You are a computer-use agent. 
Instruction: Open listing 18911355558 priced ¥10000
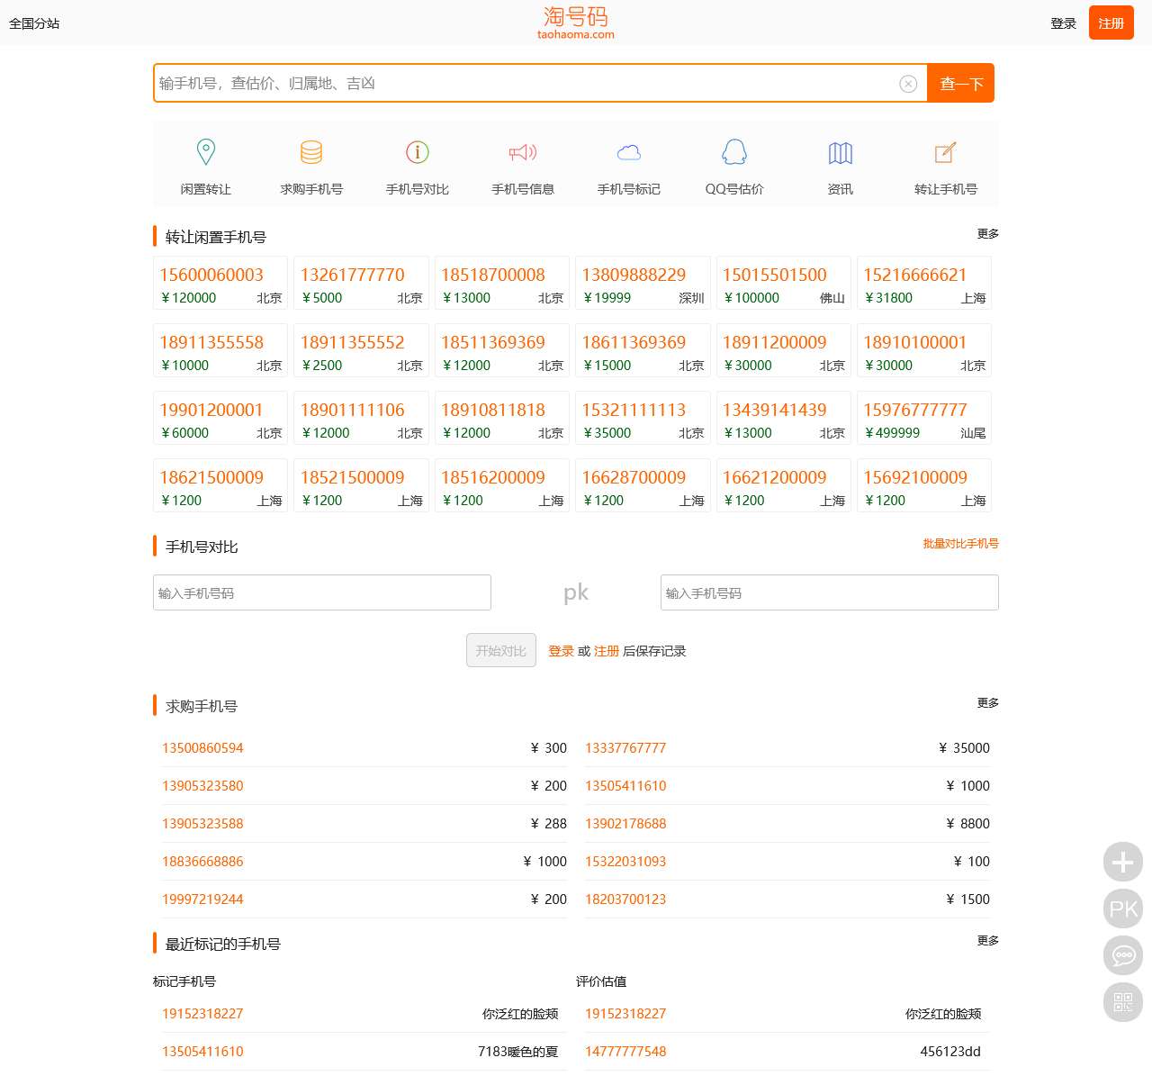220,351
